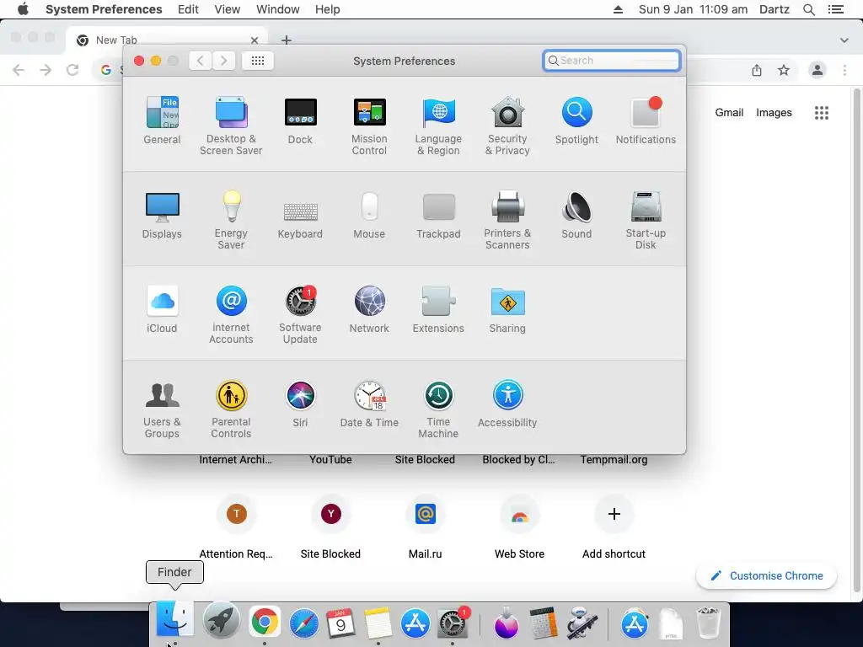Image resolution: width=863 pixels, height=647 pixels.
Task: Open the General preferences pane
Action: coord(162,120)
